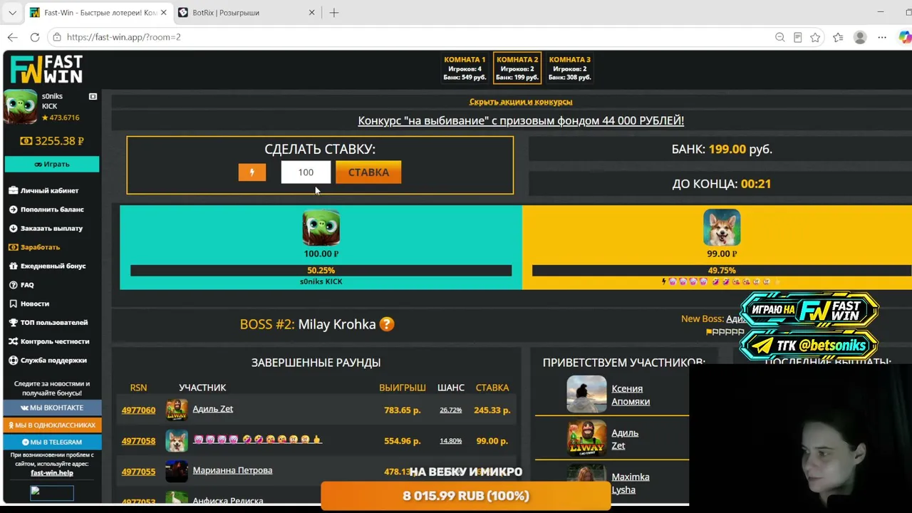Screen dimensions: 912x513
Task: Click the question mark icon beside Milay Krohka
Action: pyautogui.click(x=387, y=324)
